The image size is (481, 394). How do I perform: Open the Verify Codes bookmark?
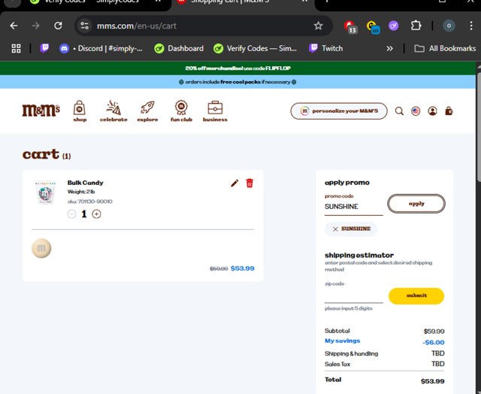click(256, 48)
